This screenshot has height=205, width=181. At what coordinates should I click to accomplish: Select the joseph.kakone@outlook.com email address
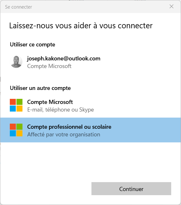point(64,58)
